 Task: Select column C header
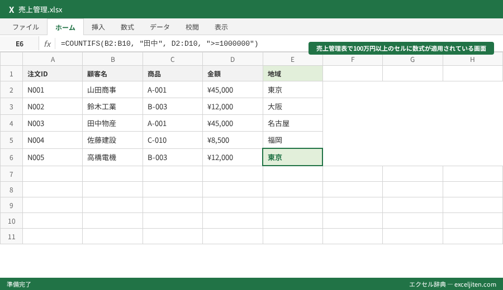point(173,59)
